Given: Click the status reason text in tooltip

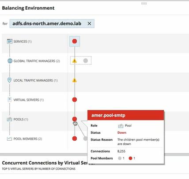Looking at the screenshot, I should 138,142.
